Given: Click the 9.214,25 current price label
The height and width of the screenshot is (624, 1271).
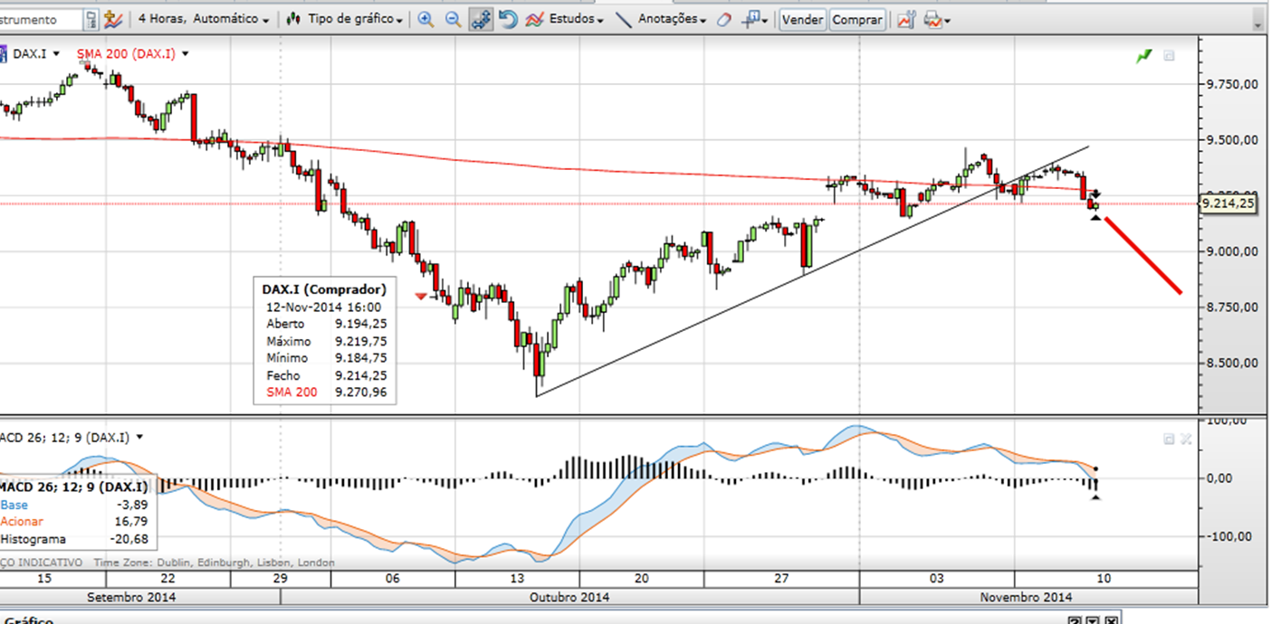Looking at the screenshot, I should coord(1228,203).
